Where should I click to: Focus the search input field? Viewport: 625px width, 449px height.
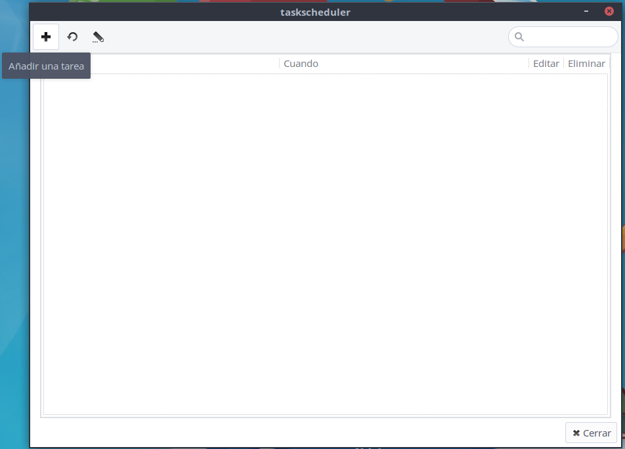pos(563,37)
